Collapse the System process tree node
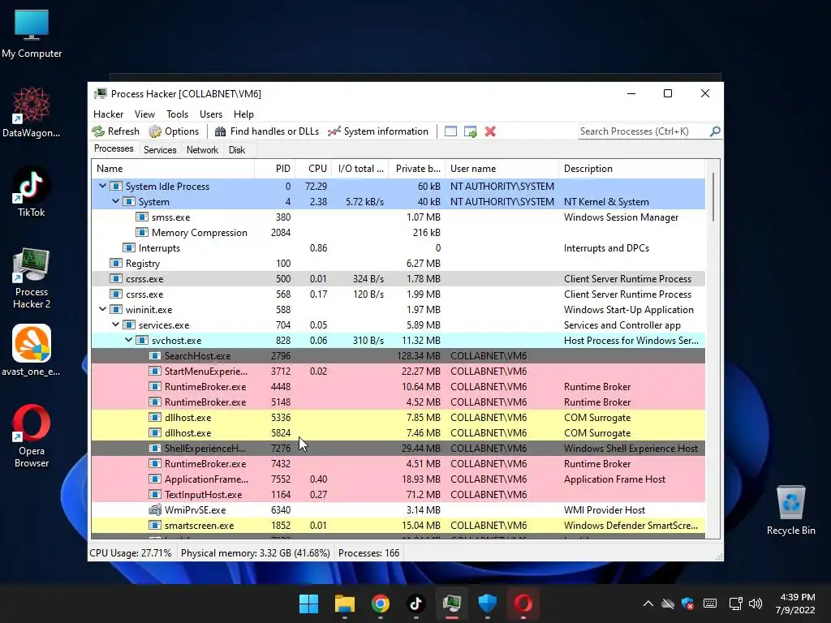 pos(115,201)
